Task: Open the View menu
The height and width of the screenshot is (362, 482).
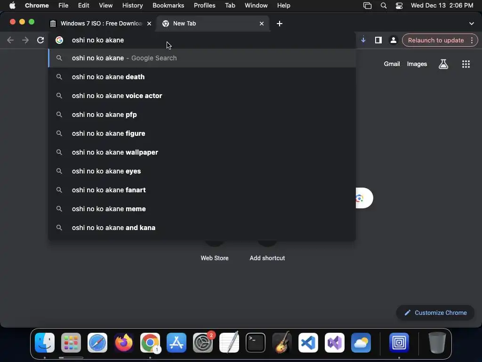Action: 106,6
